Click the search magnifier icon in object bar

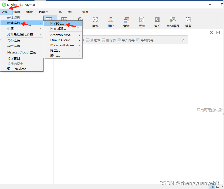[183, 40]
